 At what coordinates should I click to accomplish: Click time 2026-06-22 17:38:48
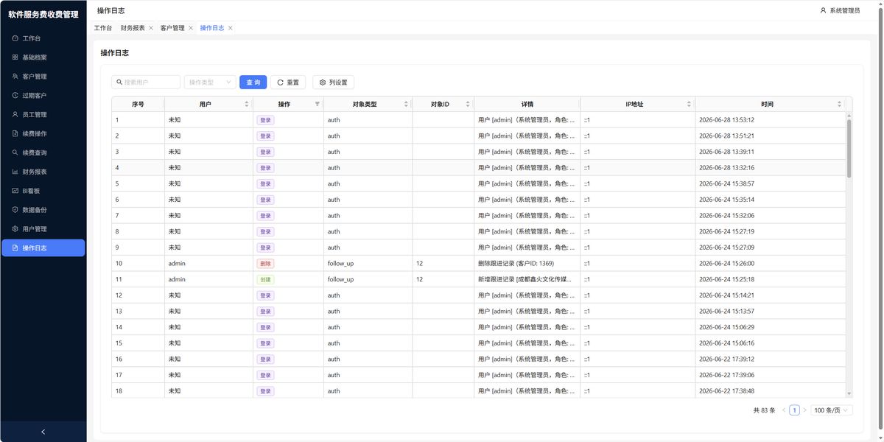click(x=726, y=391)
